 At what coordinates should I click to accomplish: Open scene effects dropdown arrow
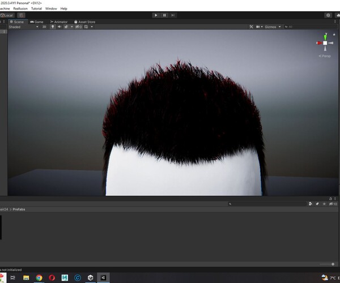(72, 27)
